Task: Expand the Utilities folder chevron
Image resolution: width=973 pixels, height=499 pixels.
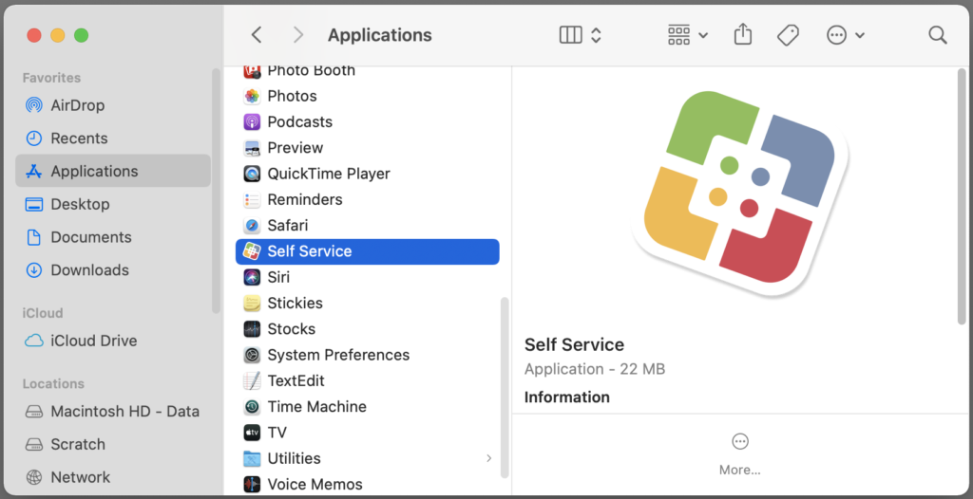Action: (489, 458)
